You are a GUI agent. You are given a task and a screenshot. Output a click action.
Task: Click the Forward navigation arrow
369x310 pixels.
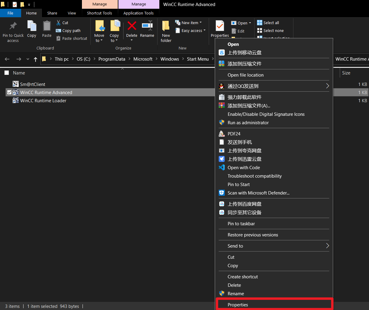(19, 59)
